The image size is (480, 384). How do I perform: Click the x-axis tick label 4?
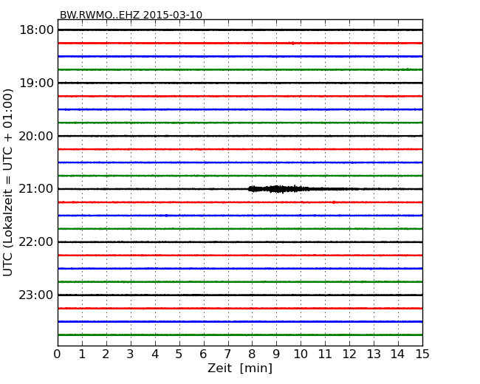coord(155,354)
